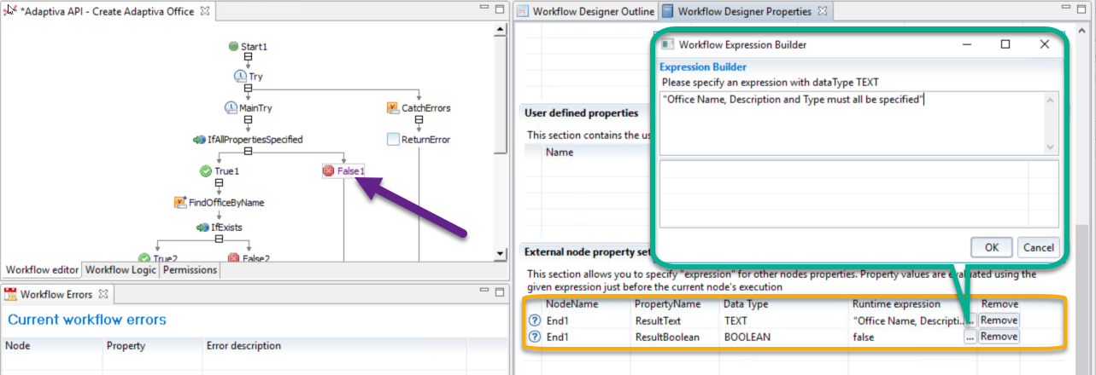Viewport: 1096px width, 375px height.
Task: Select the False2 red X icon
Action: point(234,258)
